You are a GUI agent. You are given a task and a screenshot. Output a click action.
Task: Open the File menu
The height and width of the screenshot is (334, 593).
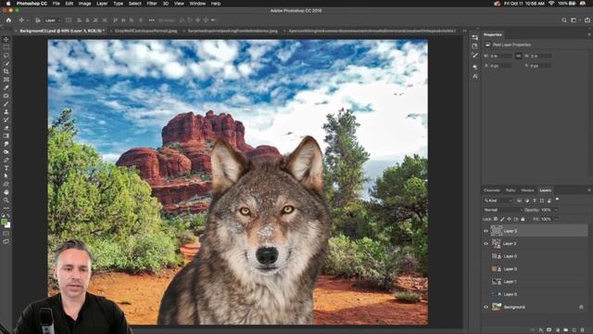pyautogui.click(x=56, y=4)
